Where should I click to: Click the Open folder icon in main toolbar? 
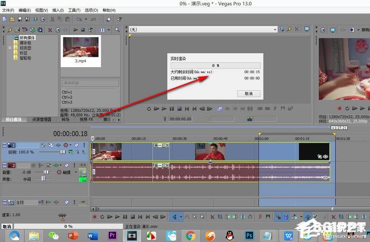coord(12,19)
